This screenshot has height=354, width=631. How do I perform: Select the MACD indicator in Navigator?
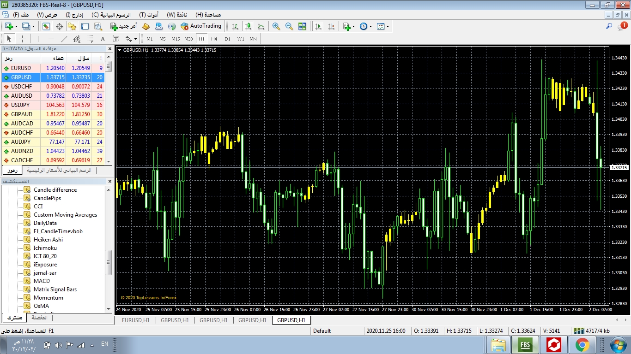pyautogui.click(x=42, y=281)
